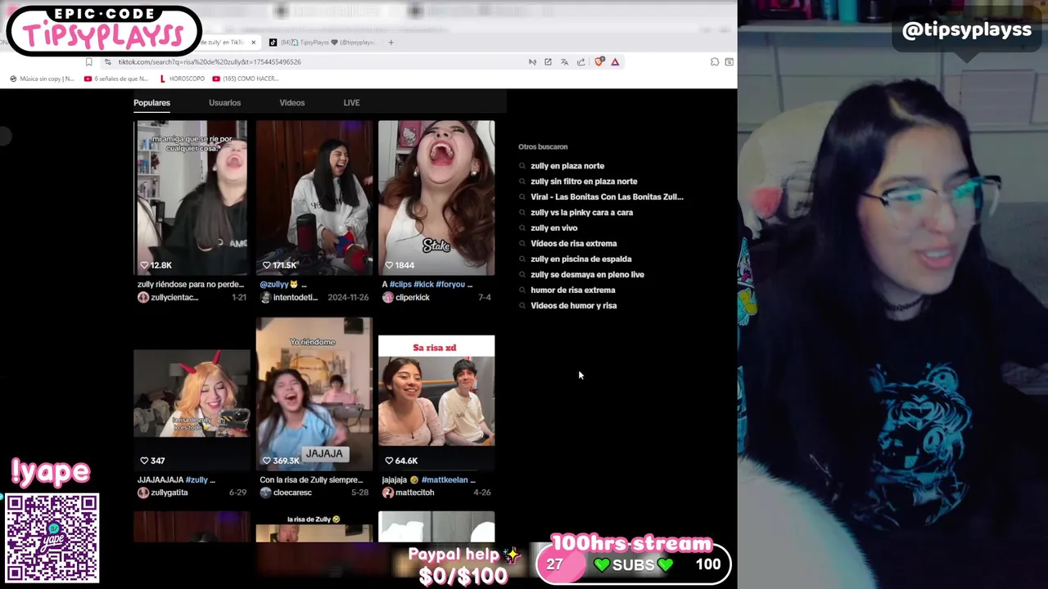Image resolution: width=1048 pixels, height=589 pixels.
Task: Click the heart icon showing 171.5K
Action: pyautogui.click(x=266, y=265)
